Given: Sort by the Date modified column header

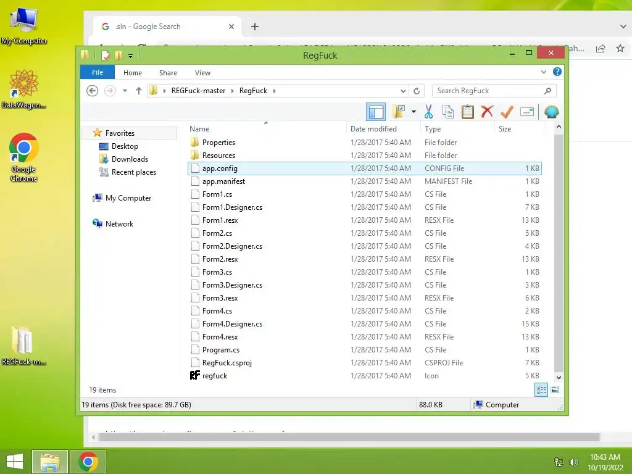Looking at the screenshot, I should coord(373,128).
